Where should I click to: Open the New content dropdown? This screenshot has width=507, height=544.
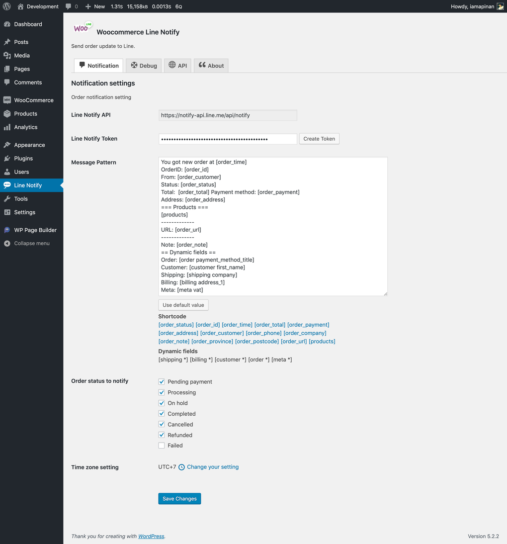(94, 6)
